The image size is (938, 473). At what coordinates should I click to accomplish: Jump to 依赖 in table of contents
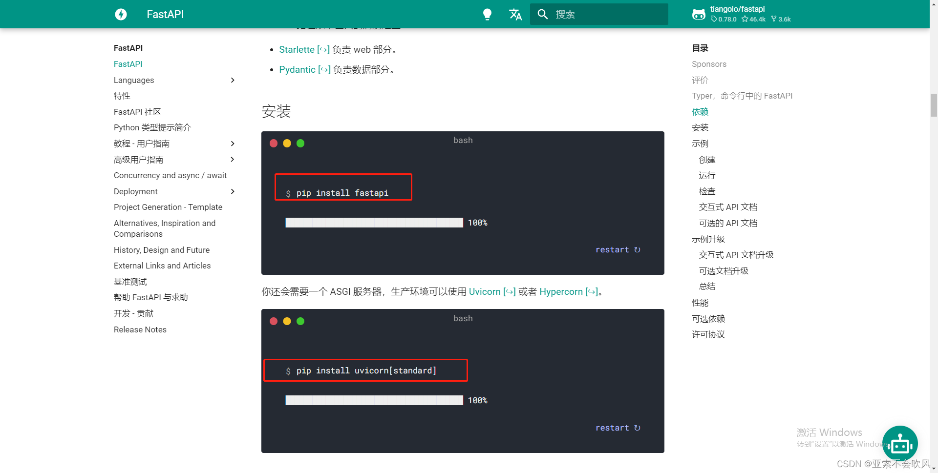click(700, 112)
